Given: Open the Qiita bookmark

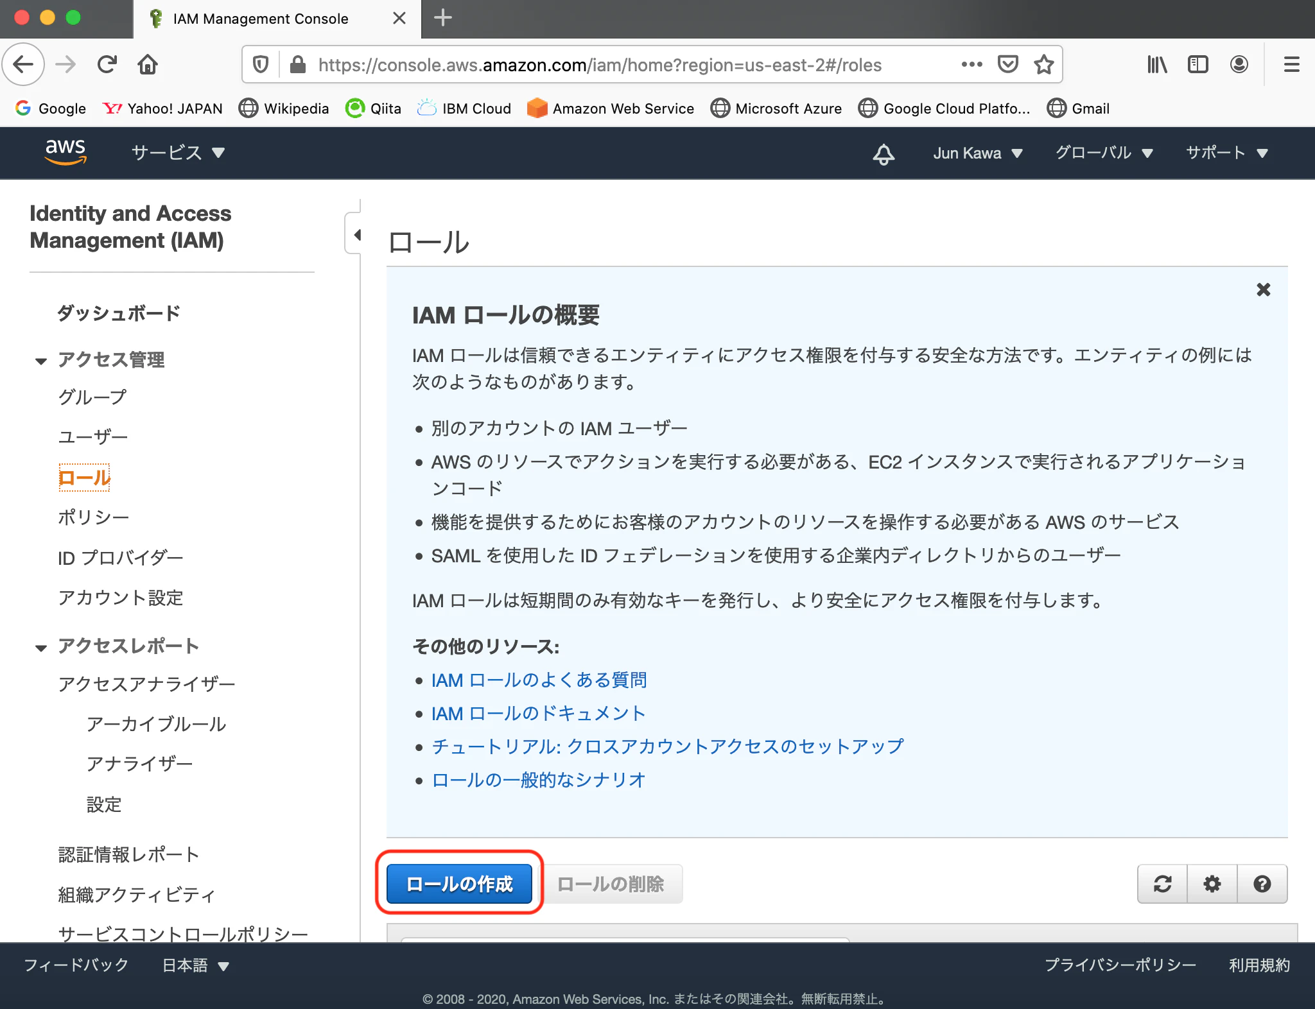Looking at the screenshot, I should click(373, 108).
